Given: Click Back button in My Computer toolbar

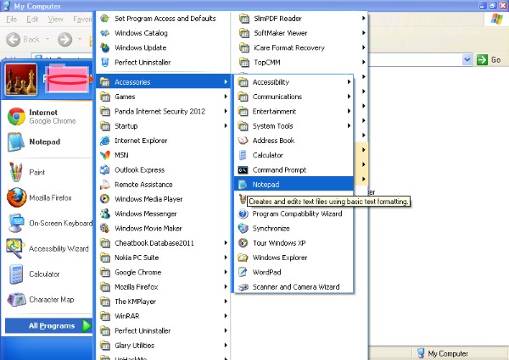Looking at the screenshot, I should tap(24, 40).
